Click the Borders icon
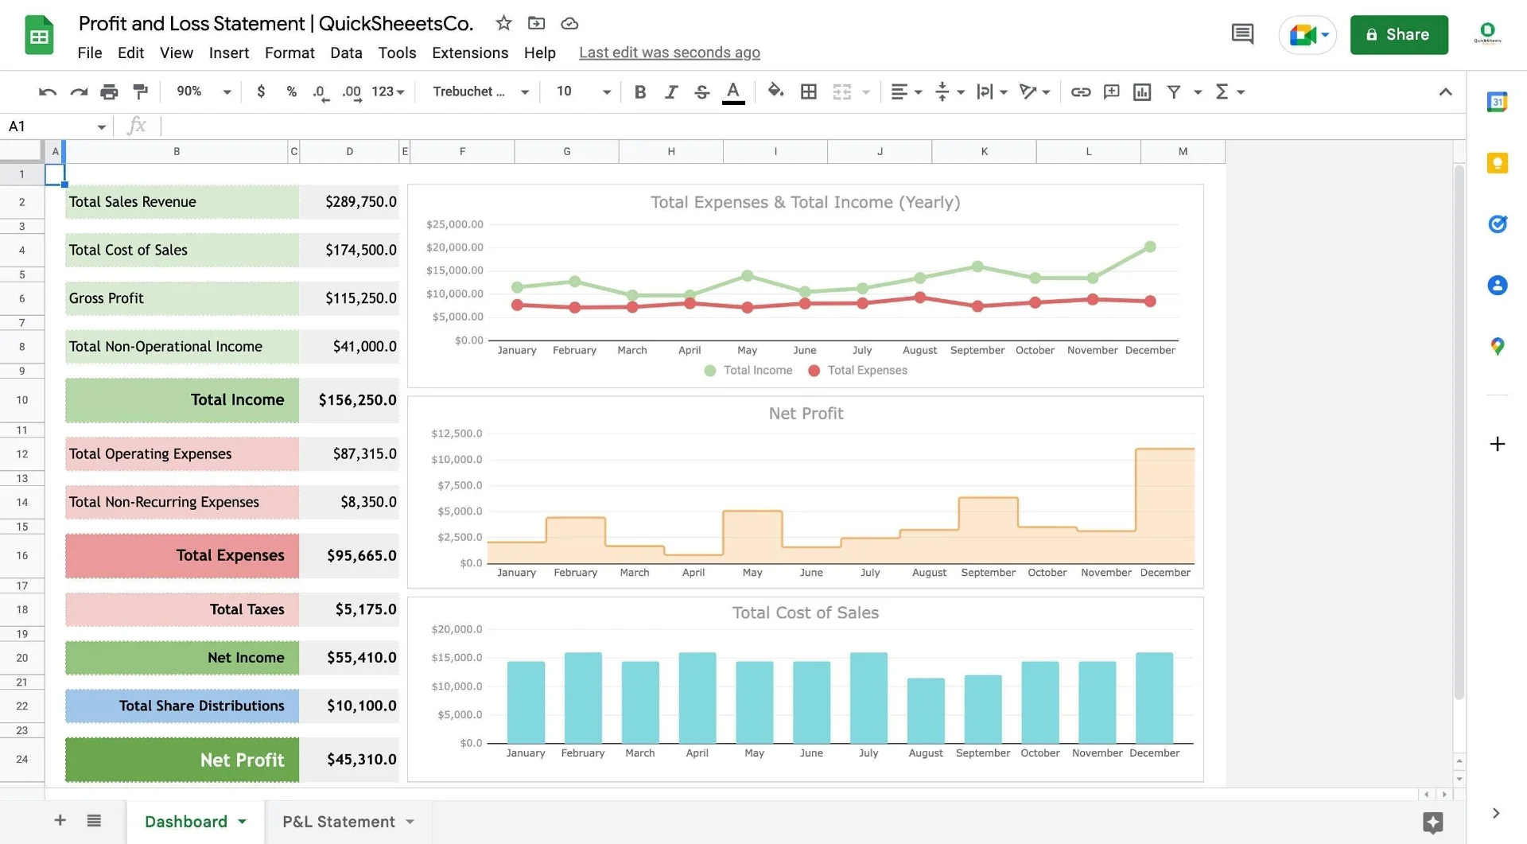Viewport: 1527px width, 844px height. [x=809, y=92]
